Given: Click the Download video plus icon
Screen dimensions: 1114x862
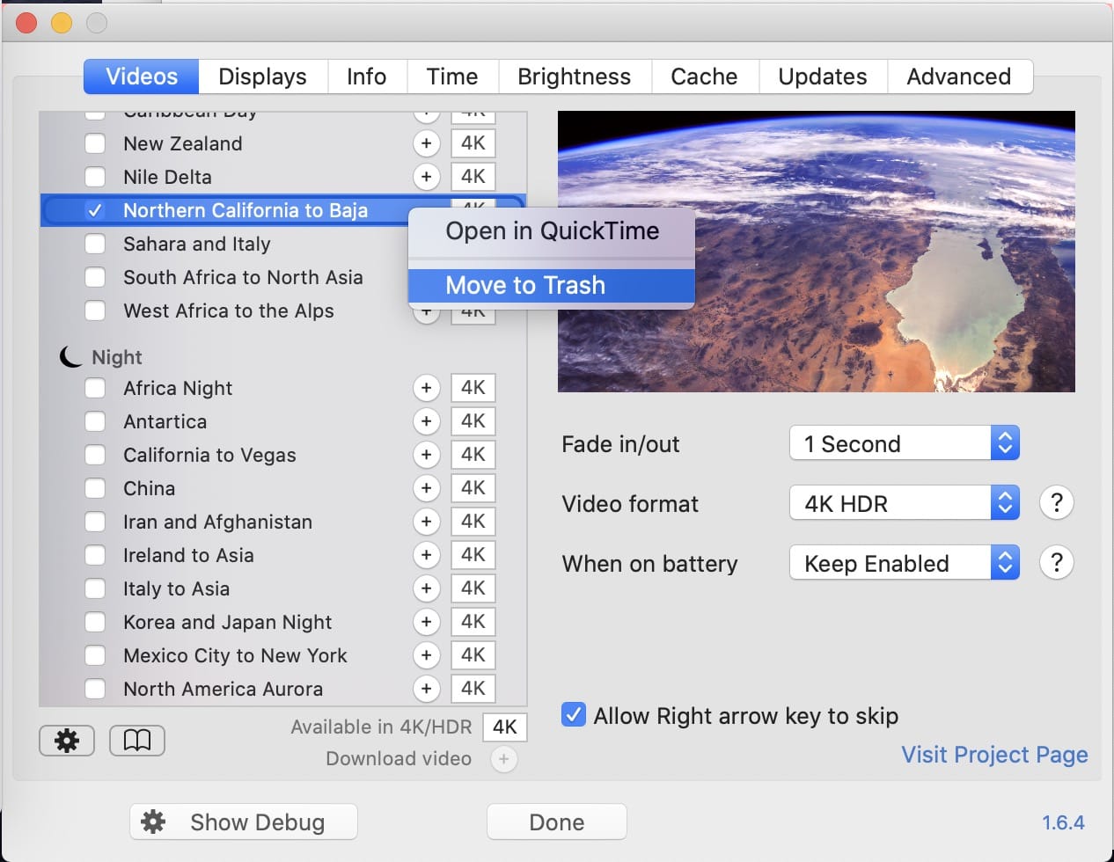Looking at the screenshot, I should click(503, 759).
